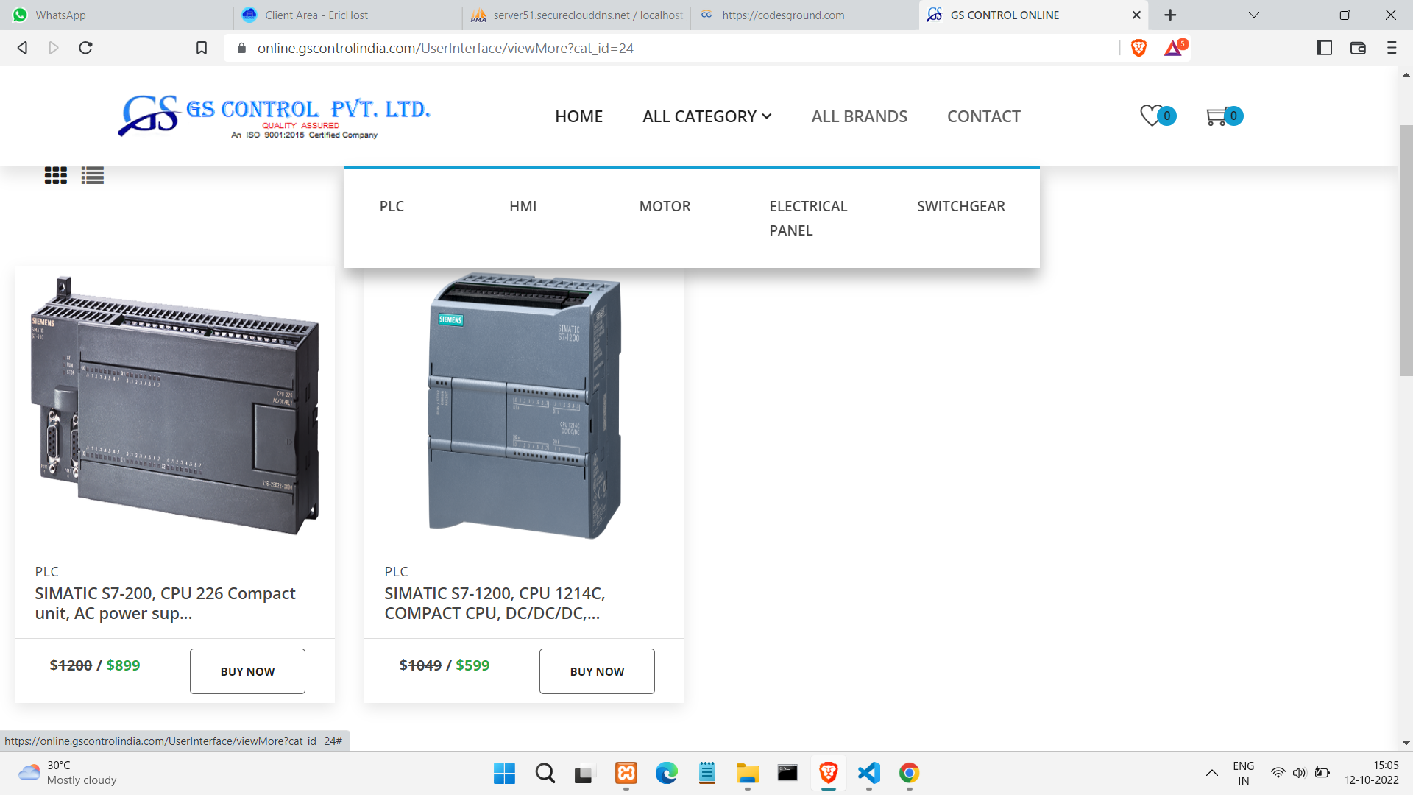The image size is (1413, 795).
Task: Buy now the SIMATIC S7-200 PLC
Action: (247, 671)
